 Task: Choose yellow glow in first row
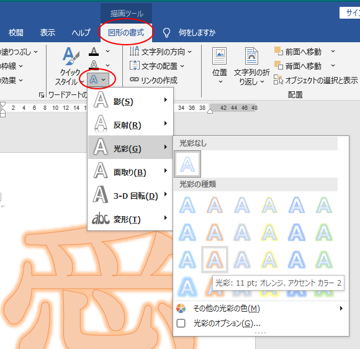coord(269,205)
